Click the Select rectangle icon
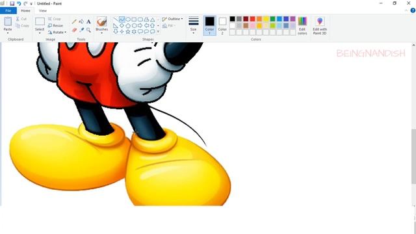416x234 pixels. pyautogui.click(x=40, y=21)
